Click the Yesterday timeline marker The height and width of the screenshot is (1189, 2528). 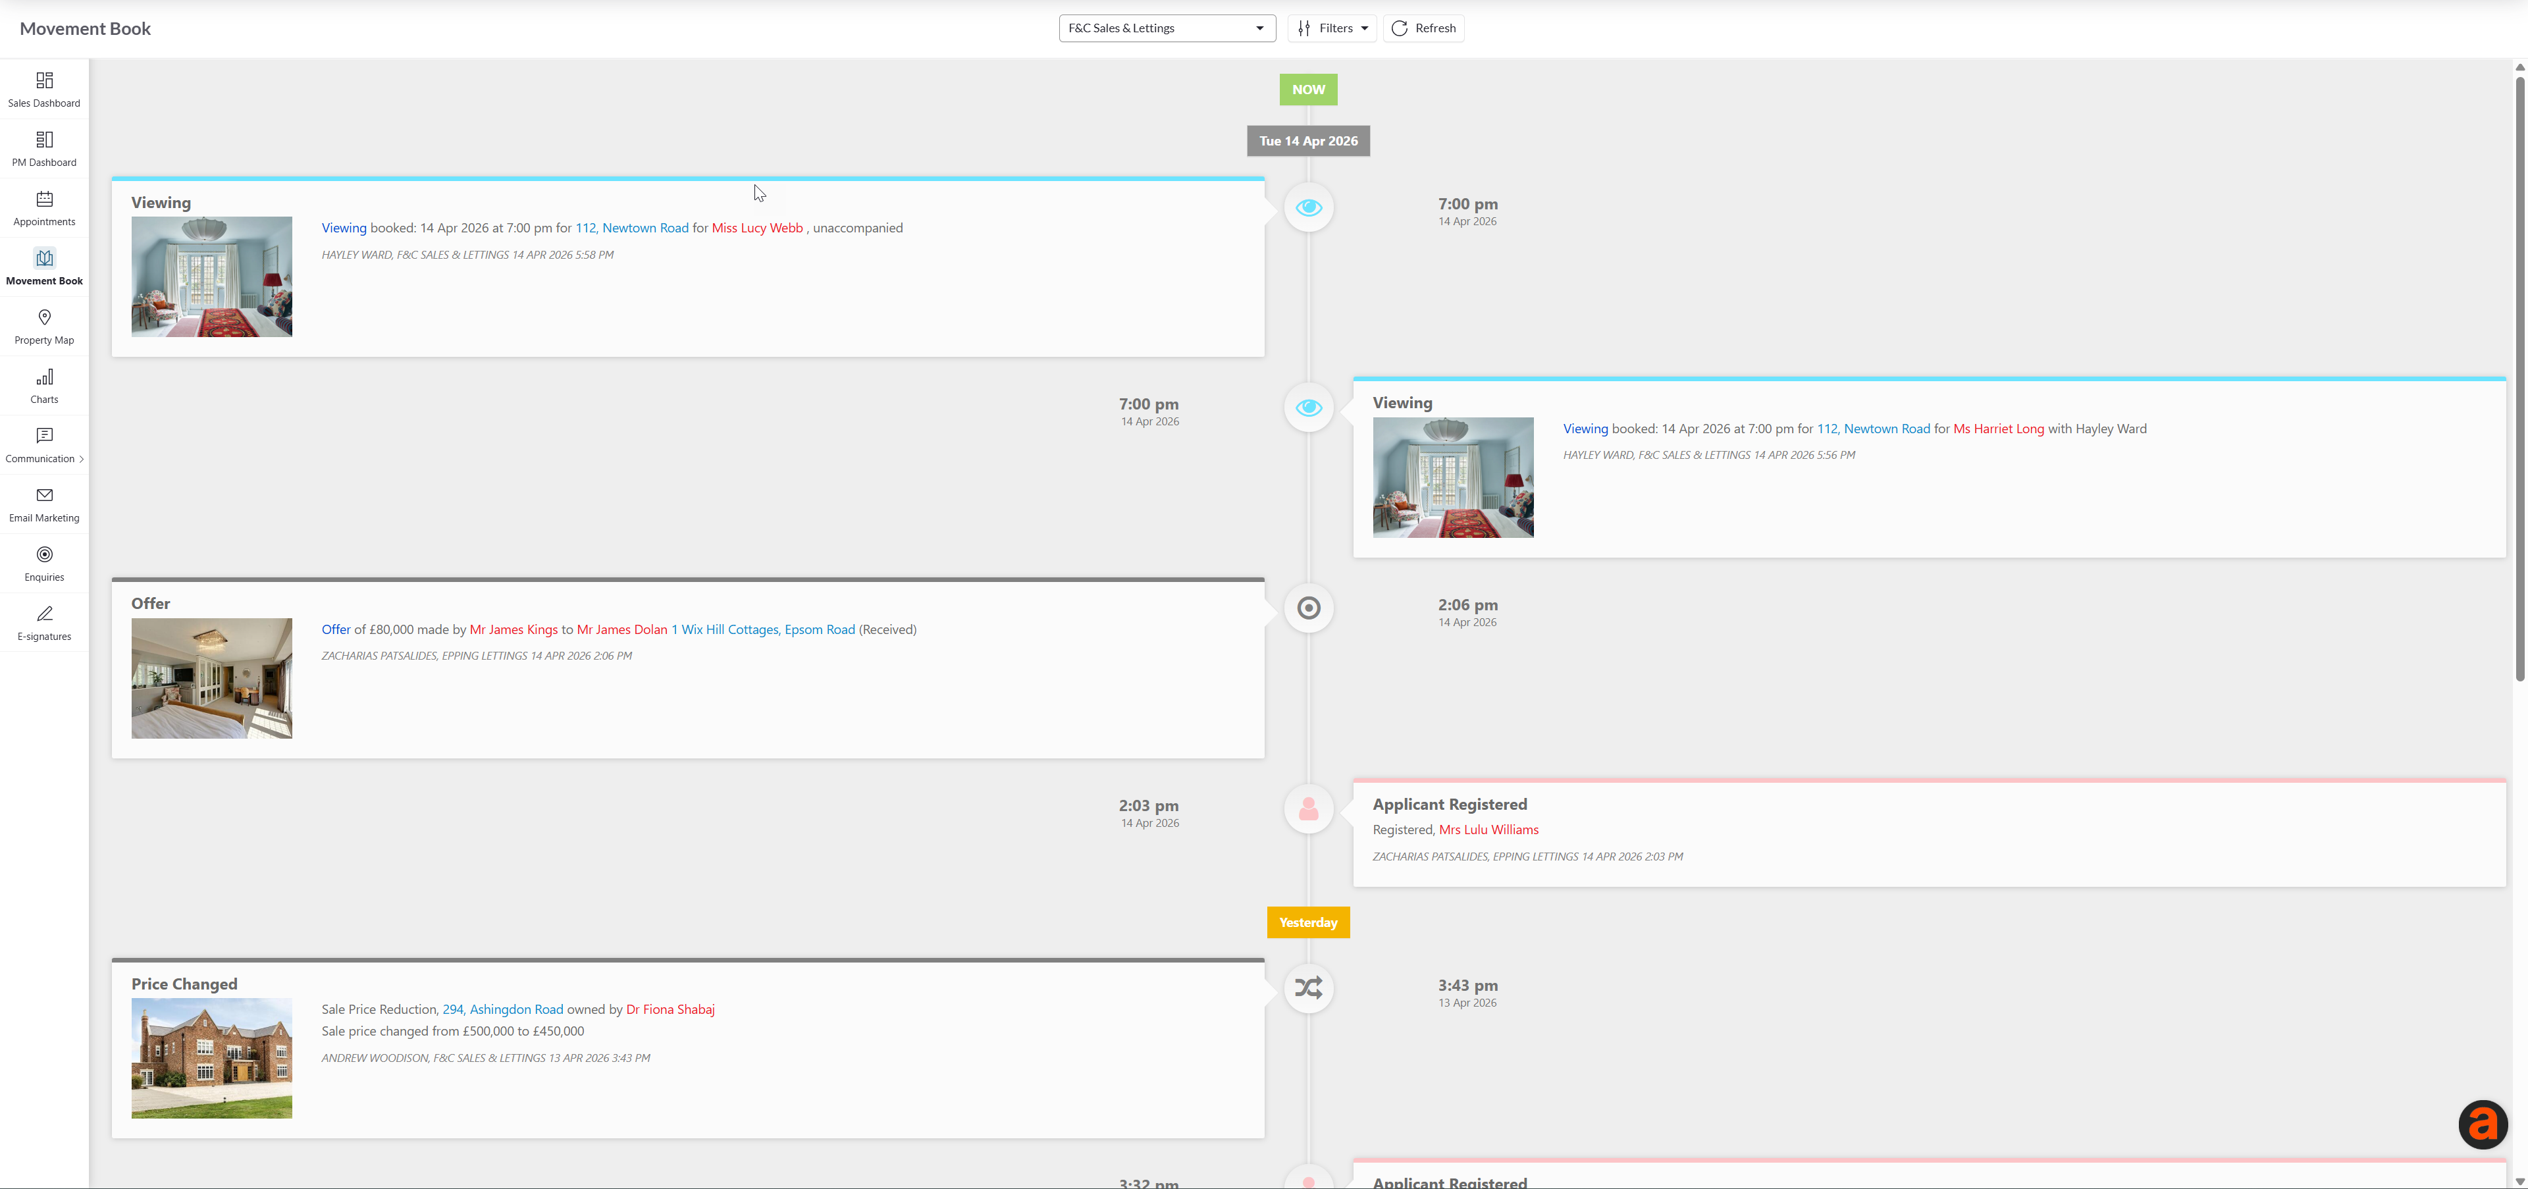coord(1308,922)
